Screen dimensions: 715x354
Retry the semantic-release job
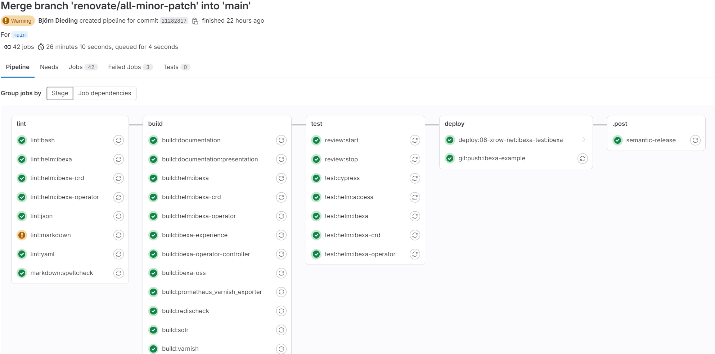tap(696, 140)
